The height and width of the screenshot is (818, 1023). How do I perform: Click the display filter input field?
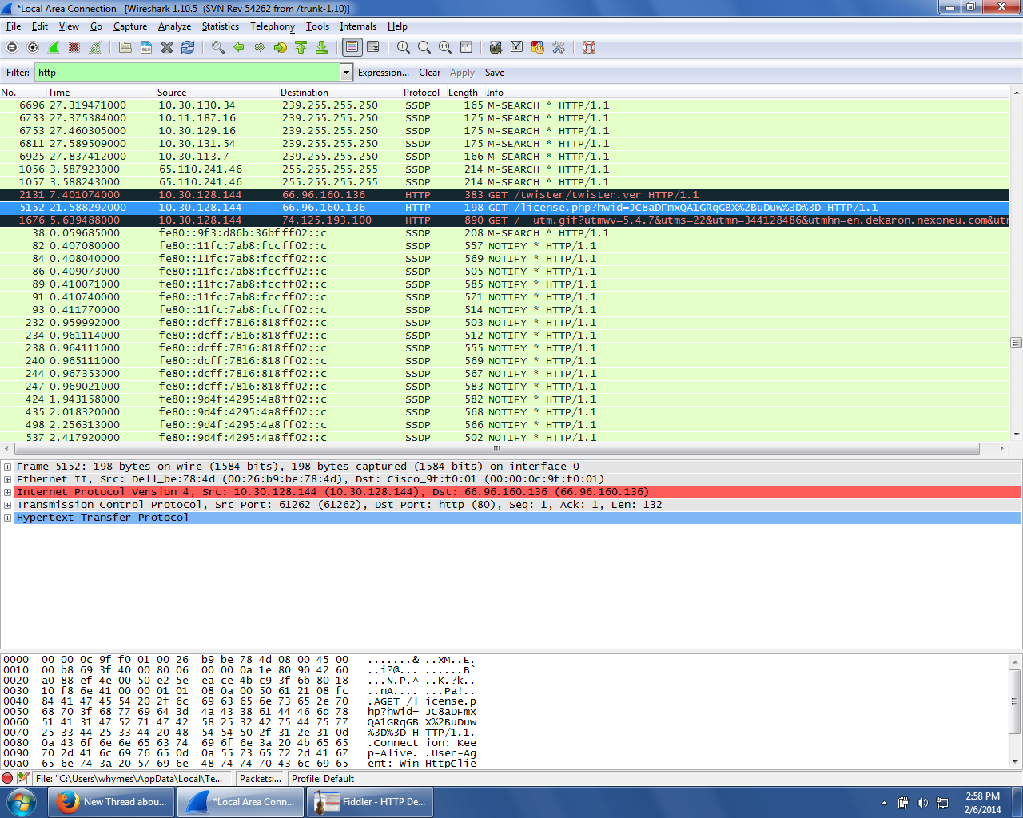click(x=187, y=73)
